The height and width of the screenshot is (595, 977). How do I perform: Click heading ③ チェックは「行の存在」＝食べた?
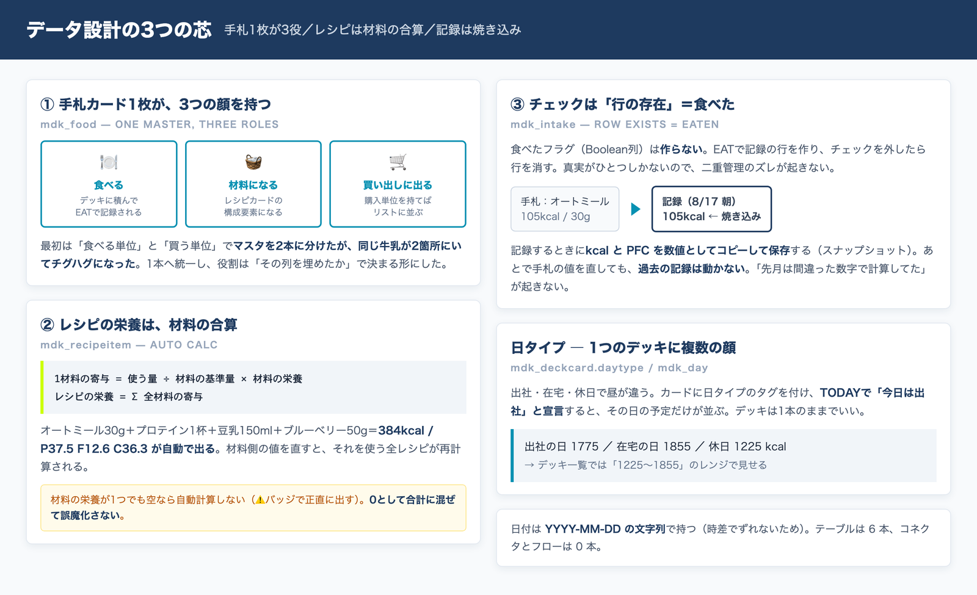622,104
